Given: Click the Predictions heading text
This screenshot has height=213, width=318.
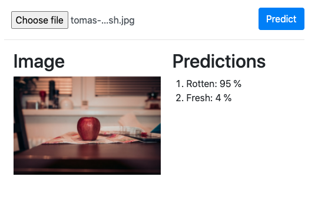Looking at the screenshot, I should pos(219,61).
